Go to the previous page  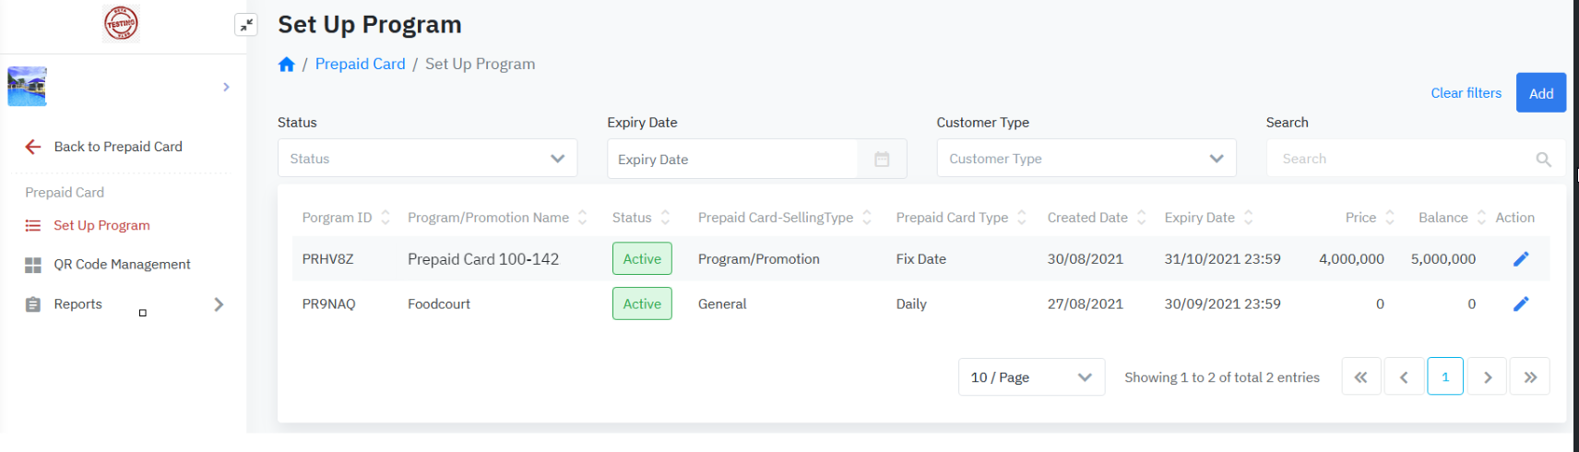(1404, 377)
